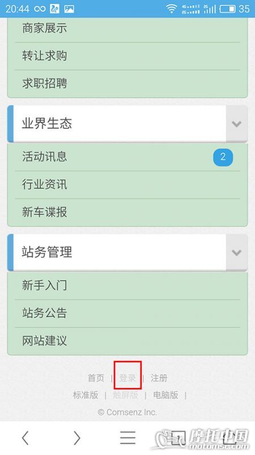
Task: Collapse the 站务管理 section chevron
Action: 237,253
